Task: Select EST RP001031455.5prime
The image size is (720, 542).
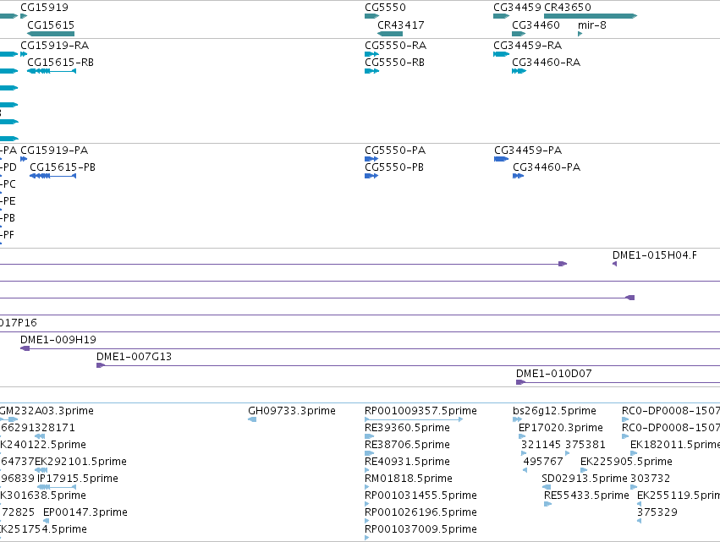Action: point(420,495)
